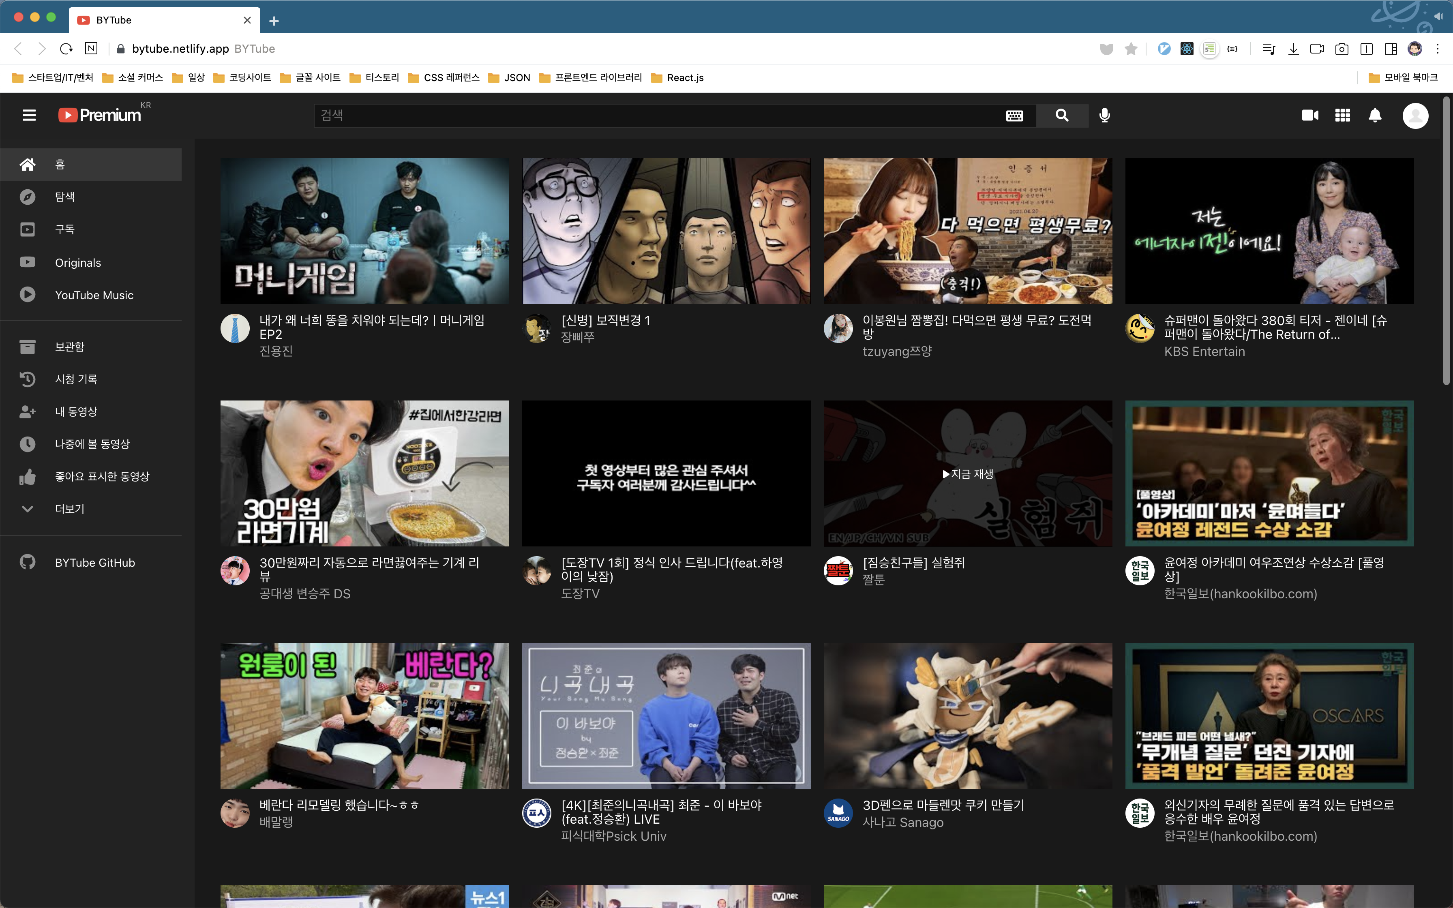
Task: Select 탐색 in the sidebar
Action: [x=65, y=197]
